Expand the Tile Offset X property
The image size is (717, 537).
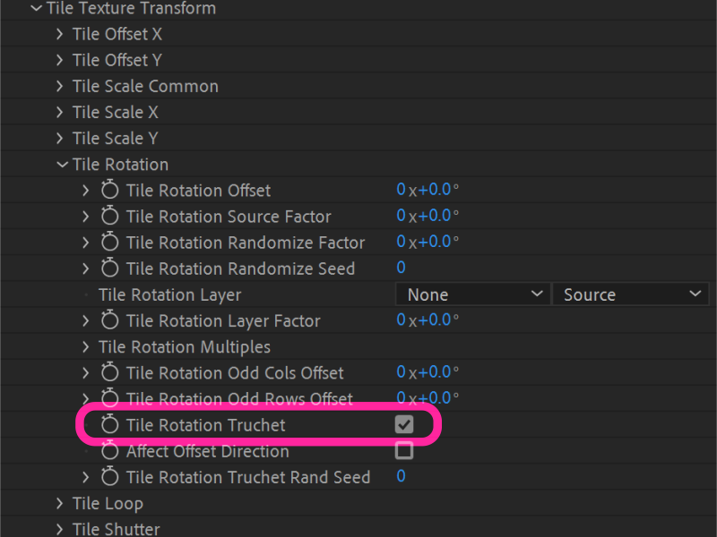(x=59, y=33)
